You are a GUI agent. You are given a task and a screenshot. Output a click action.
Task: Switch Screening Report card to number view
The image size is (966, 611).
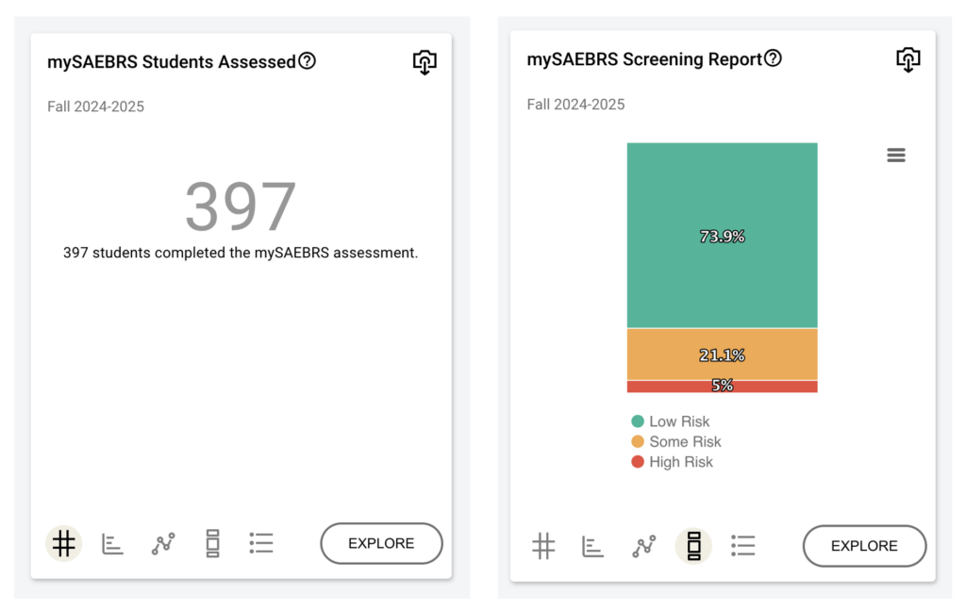point(543,546)
